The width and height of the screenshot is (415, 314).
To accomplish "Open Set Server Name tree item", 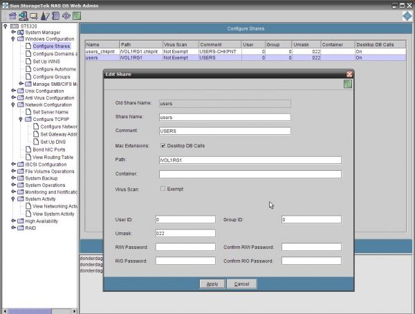I will [x=50, y=112].
